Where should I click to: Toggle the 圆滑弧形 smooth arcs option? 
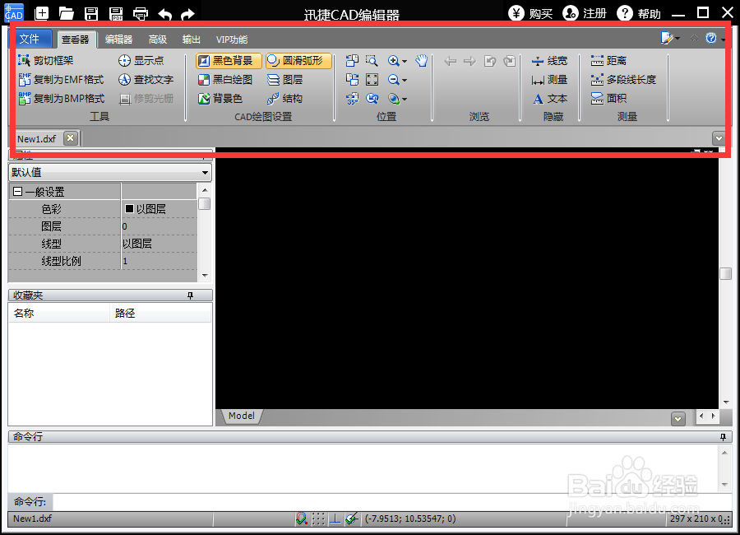click(x=298, y=60)
